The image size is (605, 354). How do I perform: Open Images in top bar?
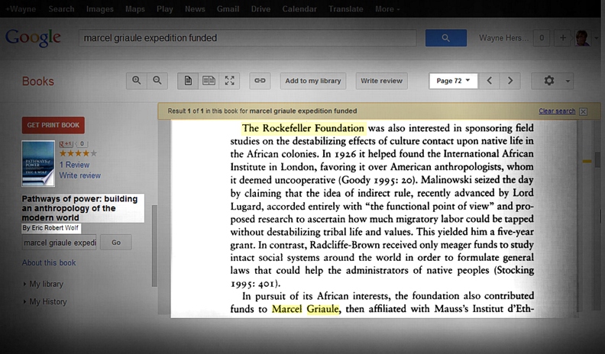click(99, 9)
